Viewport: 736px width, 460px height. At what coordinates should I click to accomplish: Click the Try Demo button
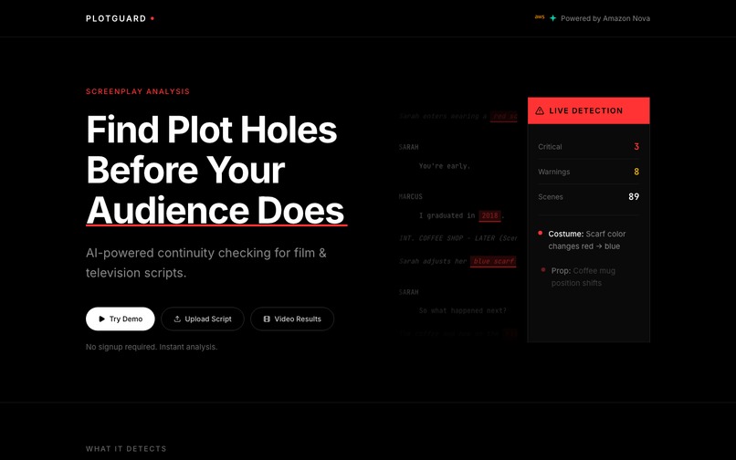click(x=121, y=319)
